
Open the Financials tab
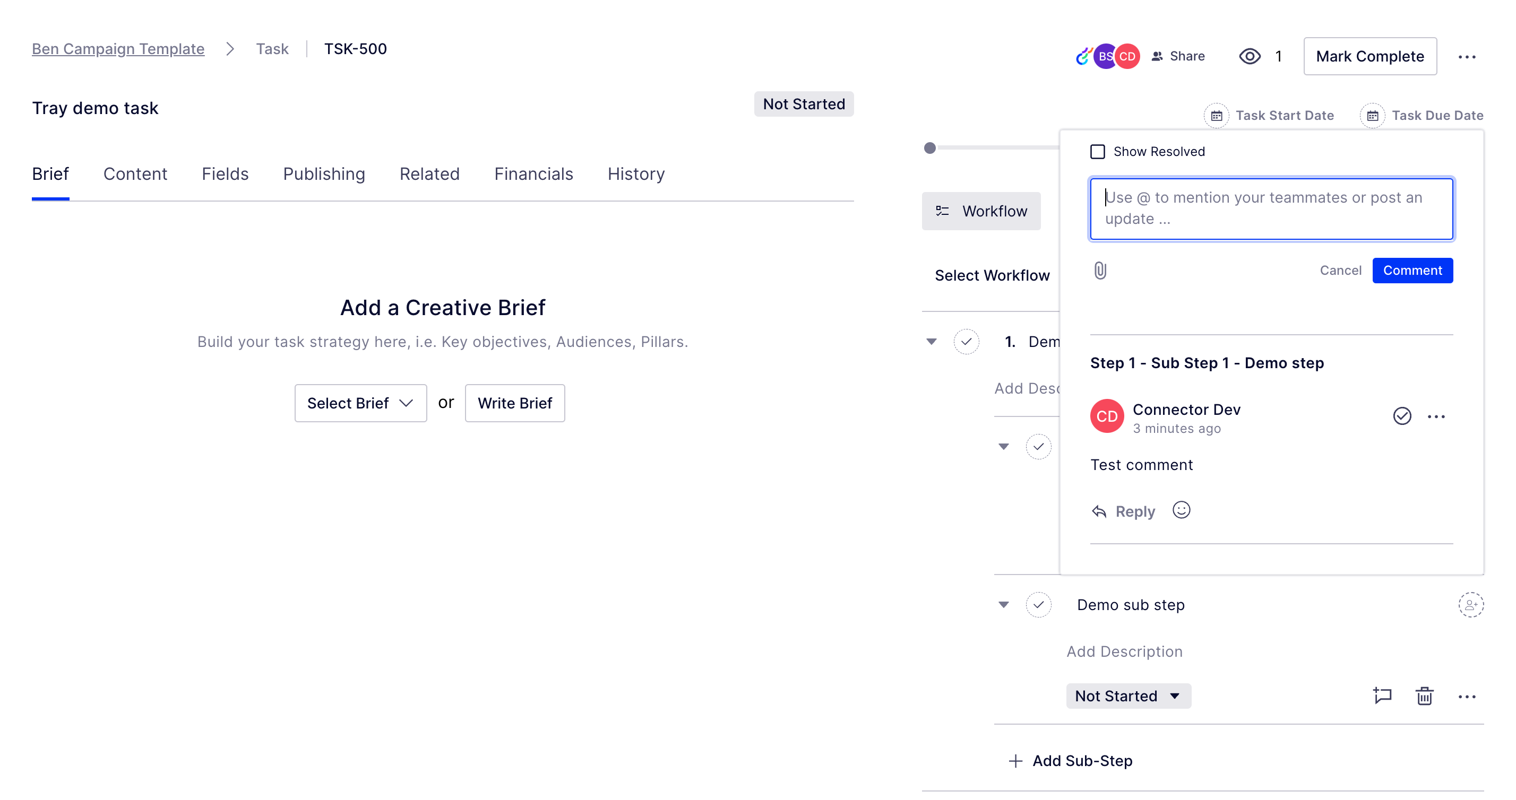533,173
